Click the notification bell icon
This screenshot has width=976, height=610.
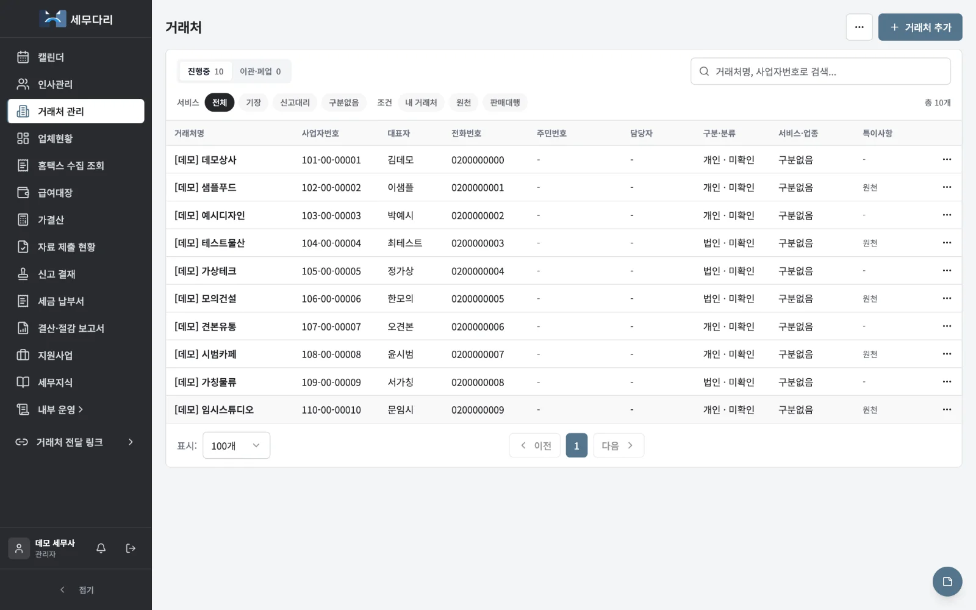[101, 548]
